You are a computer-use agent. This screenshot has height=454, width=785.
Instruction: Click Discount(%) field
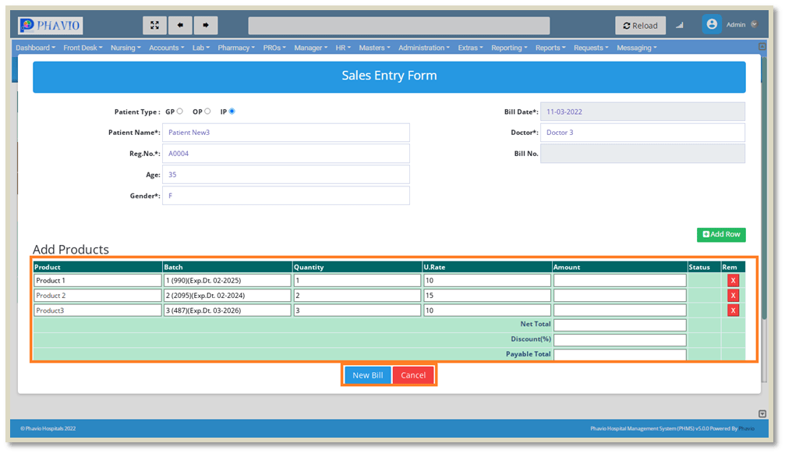tap(620, 340)
